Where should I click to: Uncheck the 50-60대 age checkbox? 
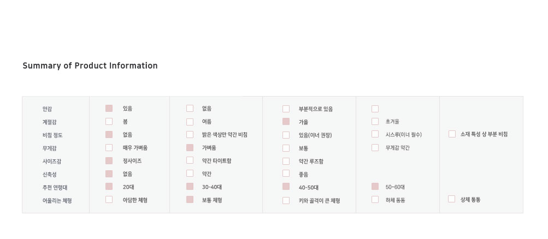coord(375,187)
